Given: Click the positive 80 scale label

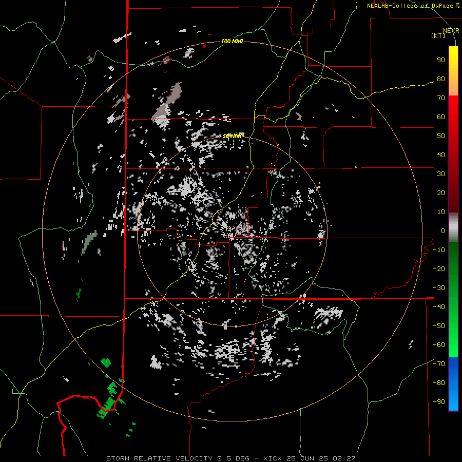Looking at the screenshot, I should [x=441, y=79].
